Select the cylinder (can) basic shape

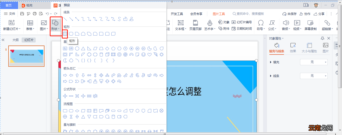coord(101,54)
